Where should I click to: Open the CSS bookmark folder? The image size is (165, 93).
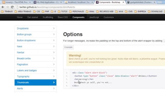point(37,11)
